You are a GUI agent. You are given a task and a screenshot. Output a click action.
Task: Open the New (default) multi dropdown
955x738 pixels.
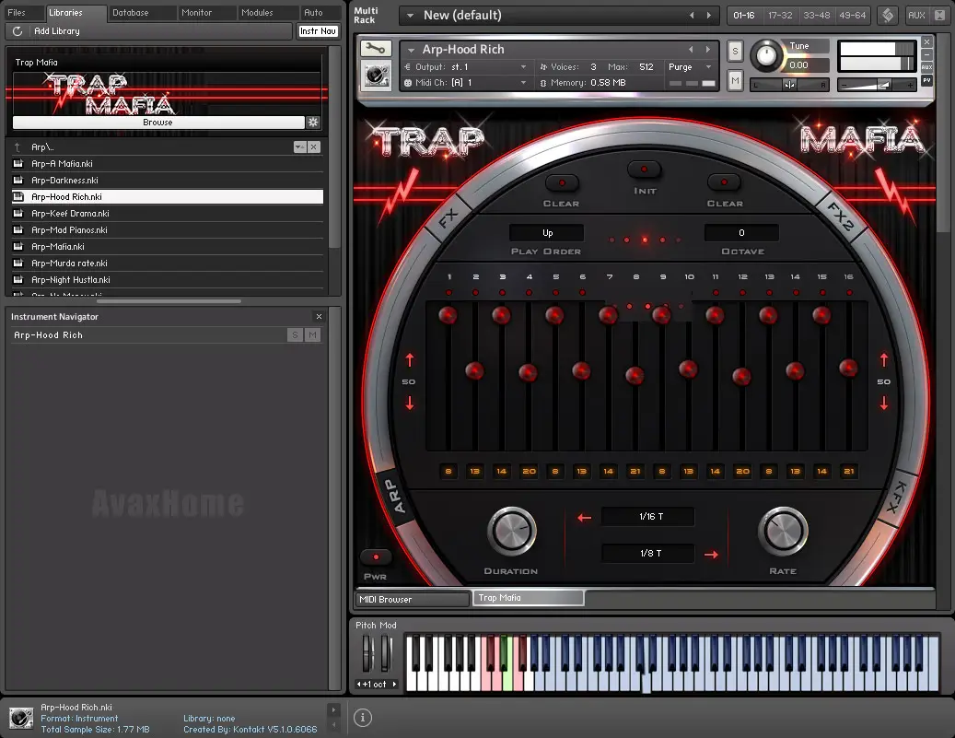(410, 16)
